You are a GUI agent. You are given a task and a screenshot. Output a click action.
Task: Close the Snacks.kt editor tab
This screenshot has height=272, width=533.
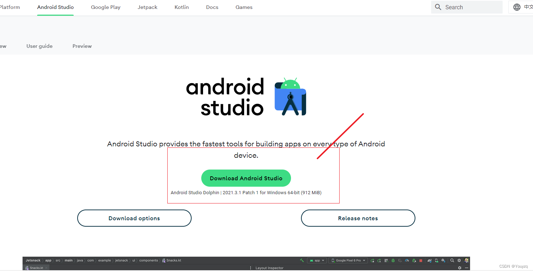(46, 268)
